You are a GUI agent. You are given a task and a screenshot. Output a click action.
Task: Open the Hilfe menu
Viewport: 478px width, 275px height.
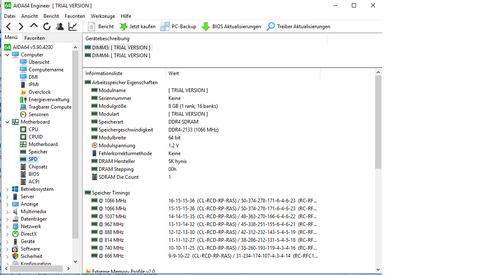pos(126,16)
